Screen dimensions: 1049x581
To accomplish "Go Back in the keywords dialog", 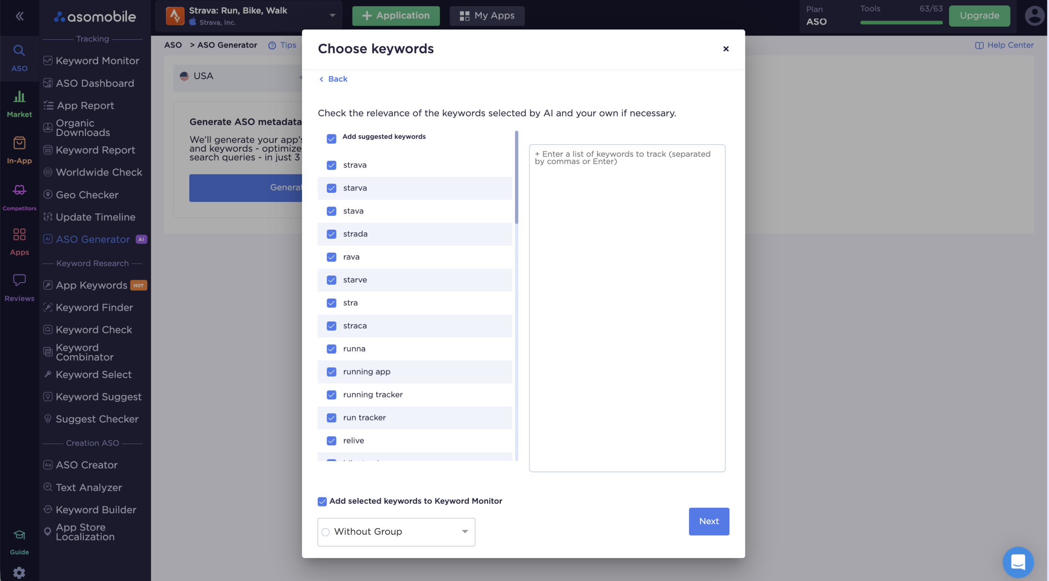I will [x=333, y=79].
